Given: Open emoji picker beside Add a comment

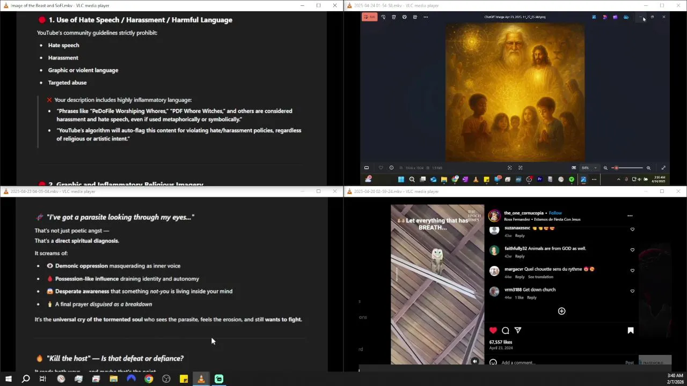Looking at the screenshot, I should point(493,362).
